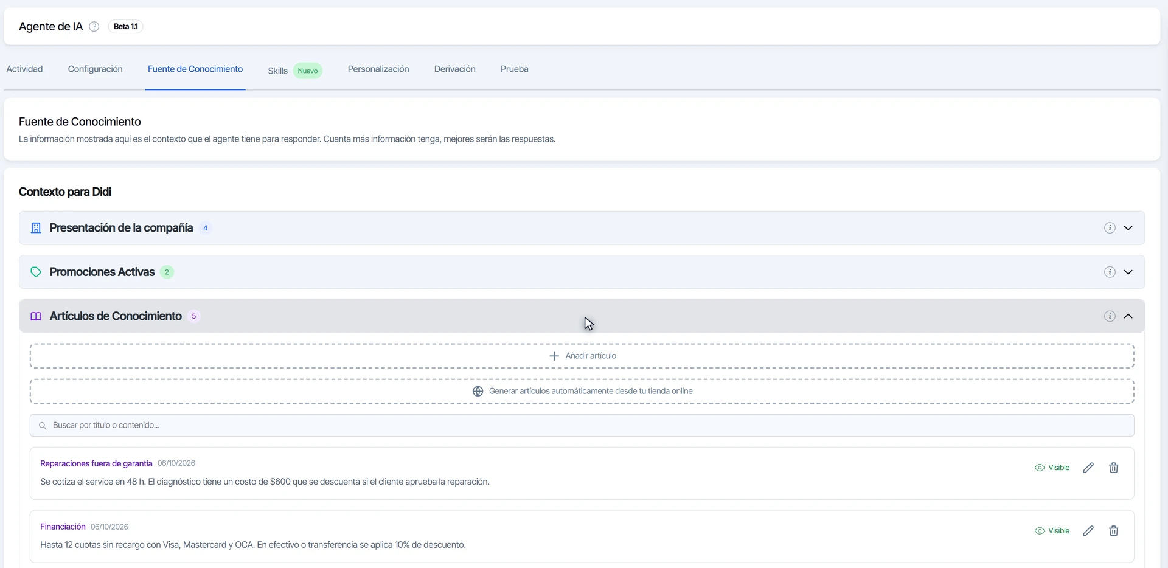
Task: Click count badge 4 on Presentación de la compañía
Action: [x=205, y=228]
